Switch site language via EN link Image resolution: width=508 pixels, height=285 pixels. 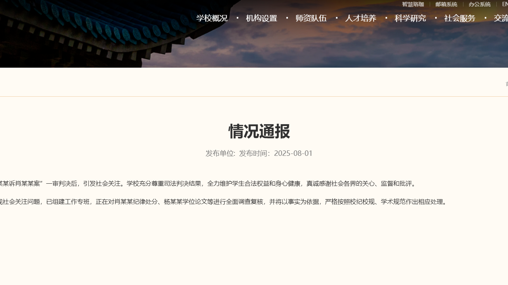(x=505, y=4)
